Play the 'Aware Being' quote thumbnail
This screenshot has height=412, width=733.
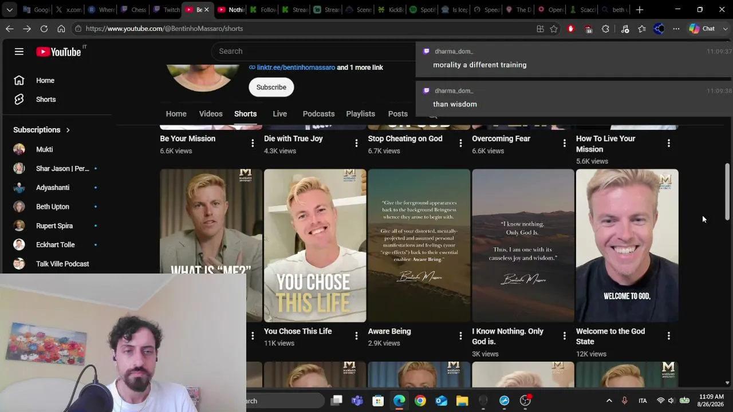(419, 245)
